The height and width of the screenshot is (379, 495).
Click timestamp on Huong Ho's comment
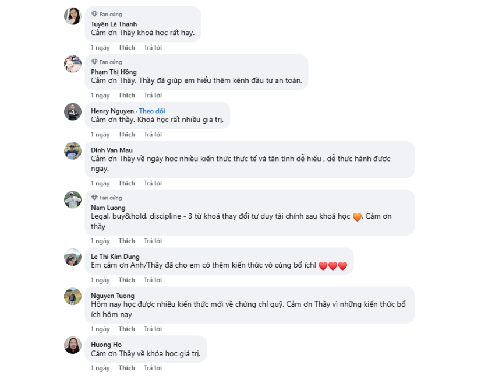point(100,368)
